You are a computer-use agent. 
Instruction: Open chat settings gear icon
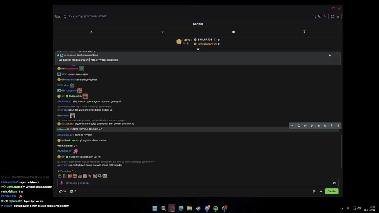321,191
